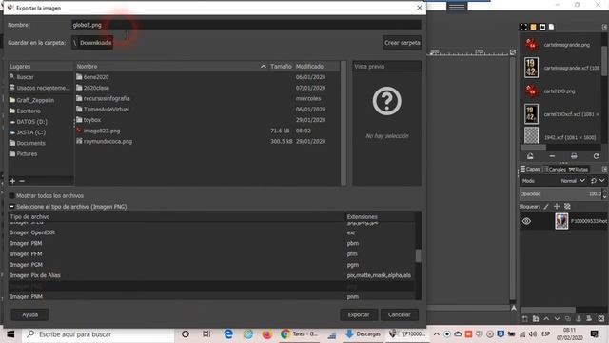Sort files by the Tamaño column header
This screenshot has height=343, width=609.
(x=281, y=67)
